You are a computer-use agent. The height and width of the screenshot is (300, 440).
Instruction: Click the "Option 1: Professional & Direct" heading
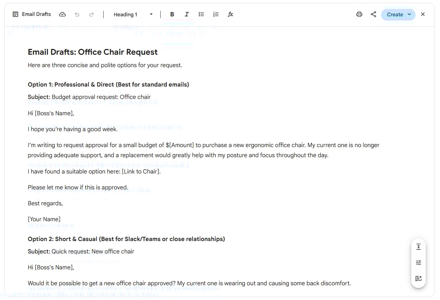pos(108,85)
